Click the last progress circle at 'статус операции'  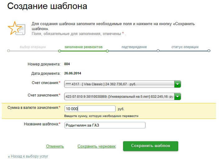(209, 51)
